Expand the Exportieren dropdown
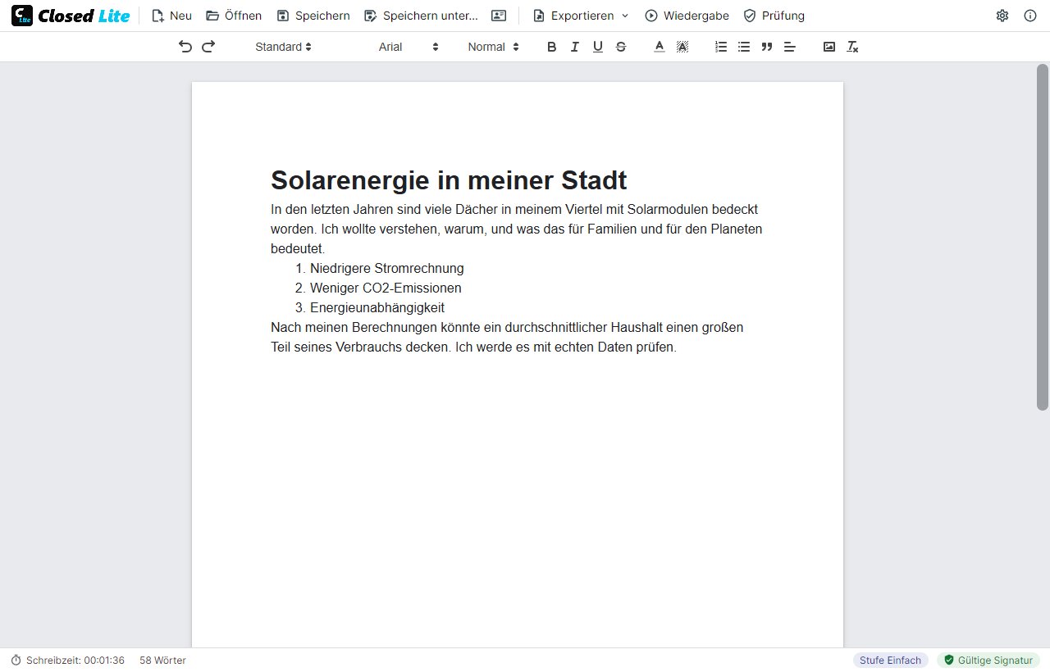The width and height of the screenshot is (1050, 672). pyautogui.click(x=581, y=16)
